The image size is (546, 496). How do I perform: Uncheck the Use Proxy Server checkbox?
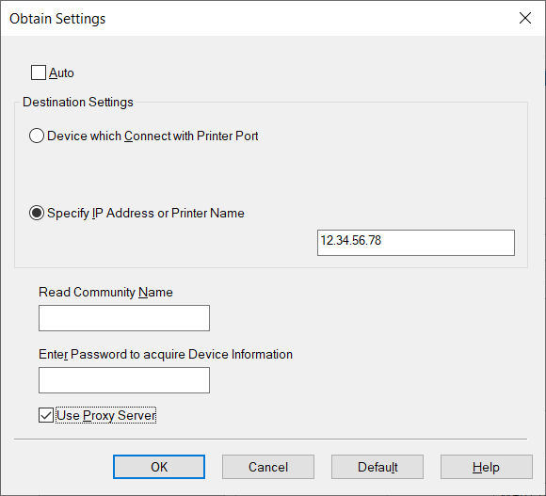click(x=46, y=415)
